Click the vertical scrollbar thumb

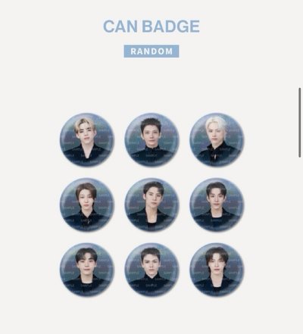[x=300, y=123]
